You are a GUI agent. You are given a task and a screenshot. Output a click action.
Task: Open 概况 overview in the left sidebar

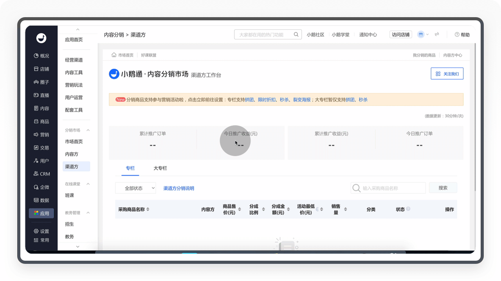click(41, 56)
